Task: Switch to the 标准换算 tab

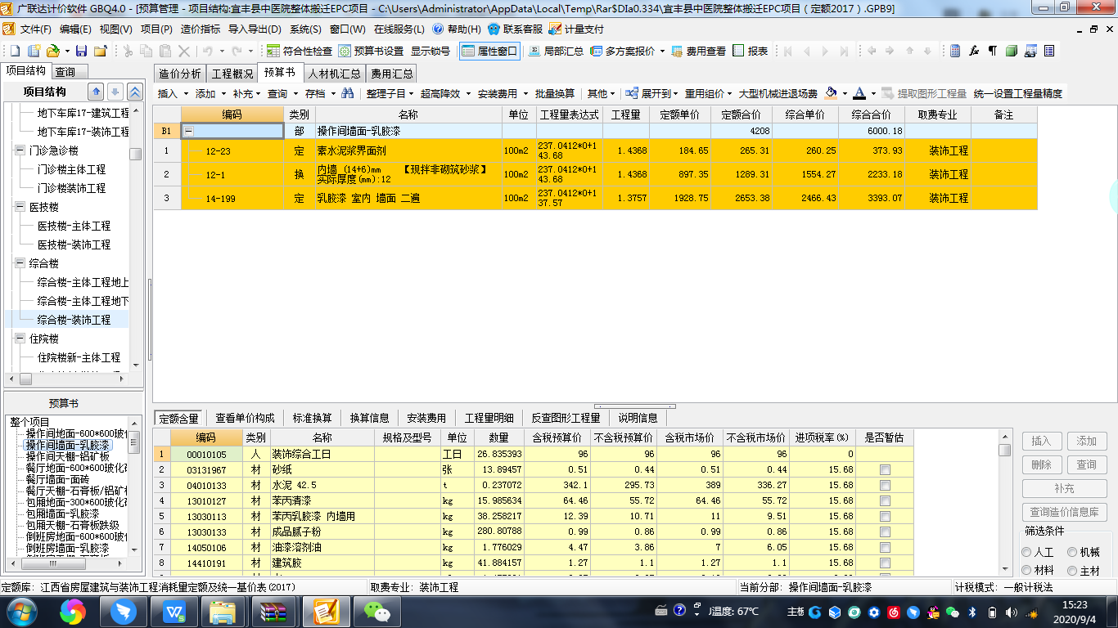Action: click(312, 418)
